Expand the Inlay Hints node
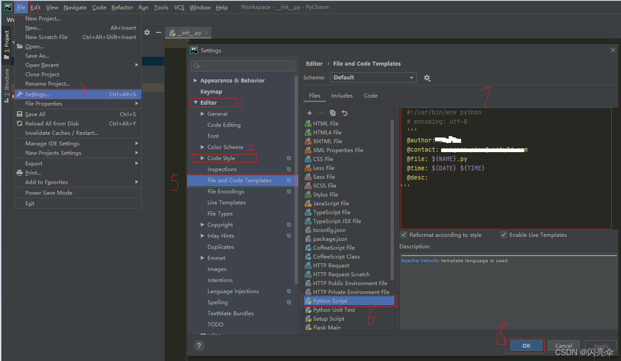Screen dimensions: 621x361 pyautogui.click(x=203, y=236)
